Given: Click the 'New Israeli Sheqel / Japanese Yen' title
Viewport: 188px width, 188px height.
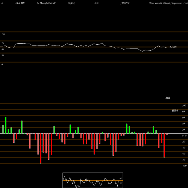Looking at the screenshot, I should tap(168, 3).
